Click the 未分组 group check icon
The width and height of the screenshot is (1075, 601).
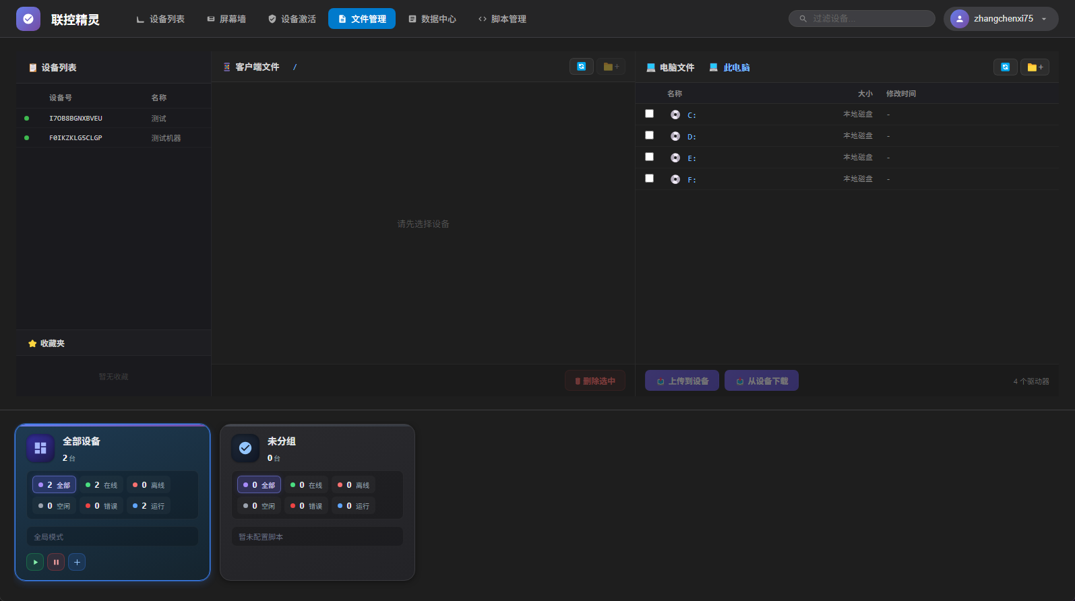point(245,448)
